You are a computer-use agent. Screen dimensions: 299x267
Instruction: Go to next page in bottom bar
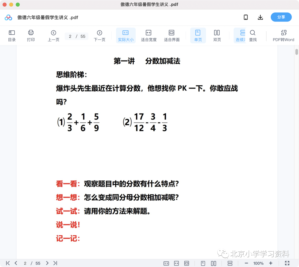pos(47,263)
